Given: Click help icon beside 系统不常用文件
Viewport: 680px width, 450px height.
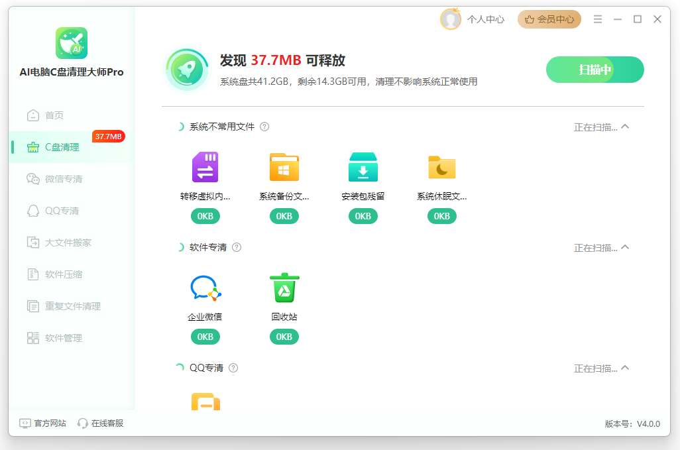Looking at the screenshot, I should (x=264, y=127).
